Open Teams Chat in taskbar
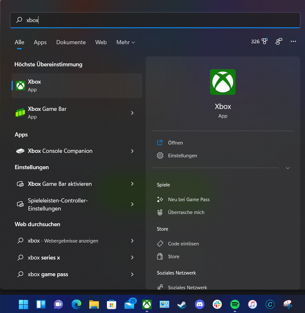This screenshot has width=305, height=313. (x=59, y=304)
